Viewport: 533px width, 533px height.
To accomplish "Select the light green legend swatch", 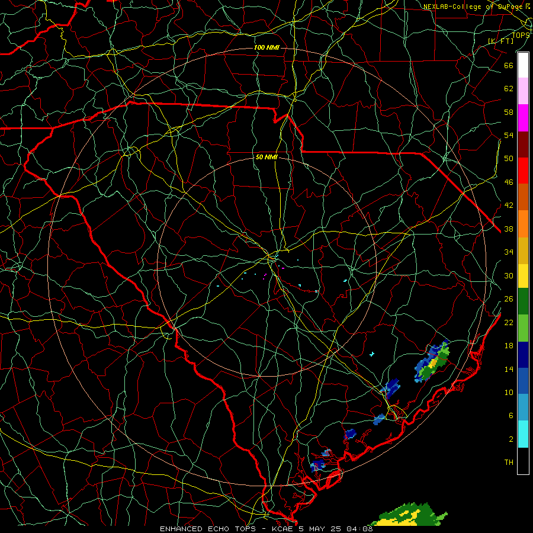I will point(523,328).
